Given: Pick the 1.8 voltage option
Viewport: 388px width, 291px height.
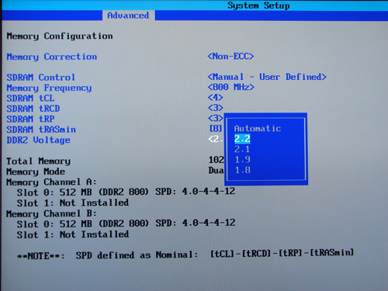Looking at the screenshot, I should (242, 170).
